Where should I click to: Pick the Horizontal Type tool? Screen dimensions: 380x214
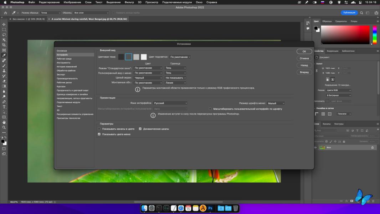click(x=4, y=107)
